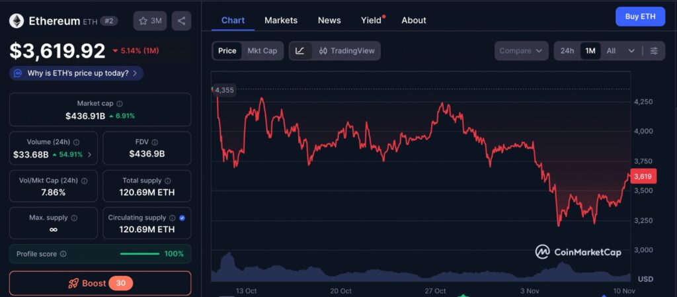The image size is (677, 297).
Task: Click the Ethereum logo icon
Action: tap(17, 21)
